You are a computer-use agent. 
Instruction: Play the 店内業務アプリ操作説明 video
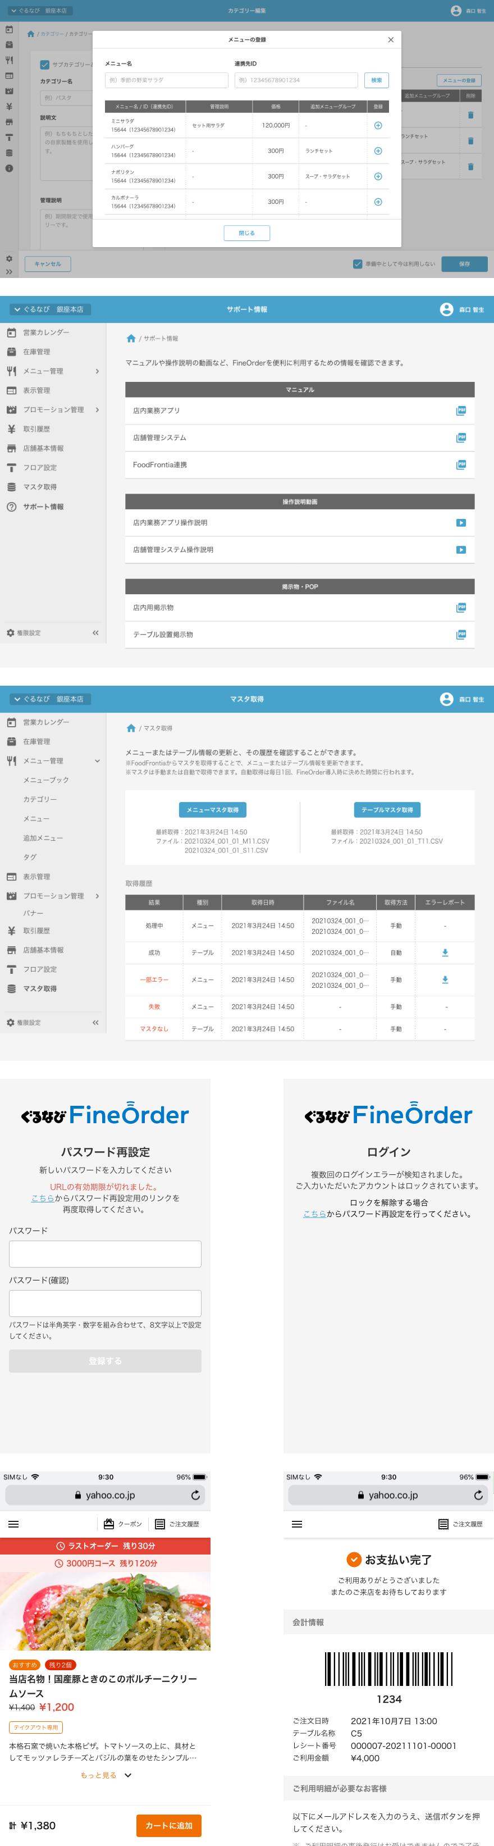(461, 523)
